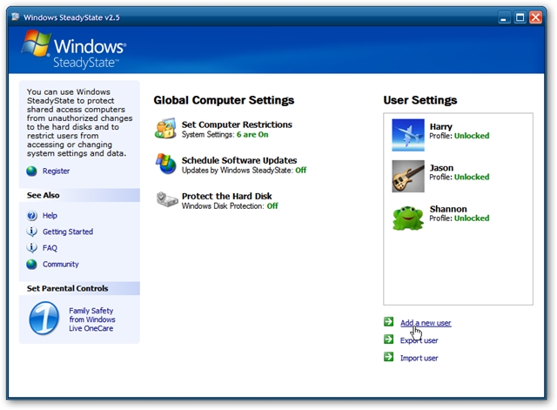Click the SteadyState title bar app icon
557x410 pixels.
point(15,17)
